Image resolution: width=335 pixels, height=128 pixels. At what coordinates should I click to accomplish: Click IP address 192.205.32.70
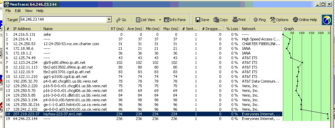pyautogui.click(x=25, y=81)
